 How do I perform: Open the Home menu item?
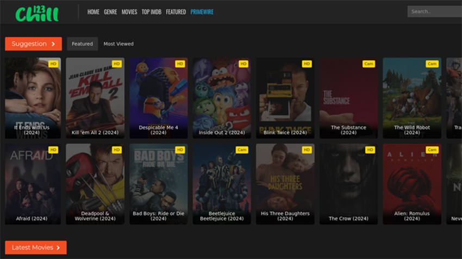pos(93,12)
